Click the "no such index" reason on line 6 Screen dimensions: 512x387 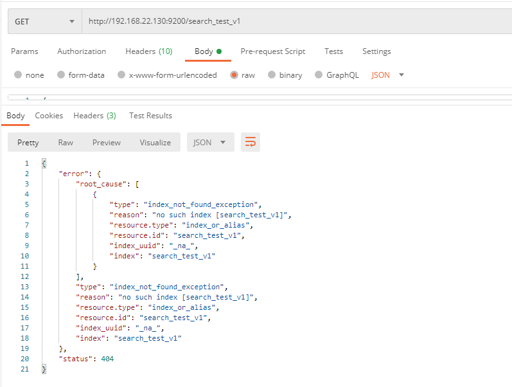tap(220, 215)
